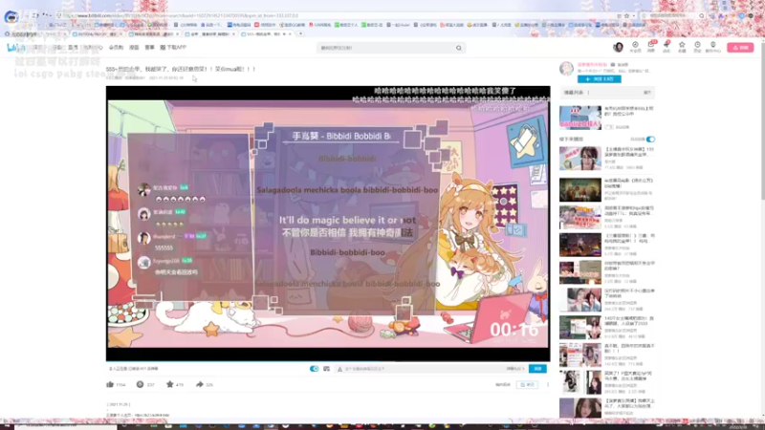The height and width of the screenshot is (430, 765).
Task: Open the Download APP menu item
Action: tap(173, 47)
